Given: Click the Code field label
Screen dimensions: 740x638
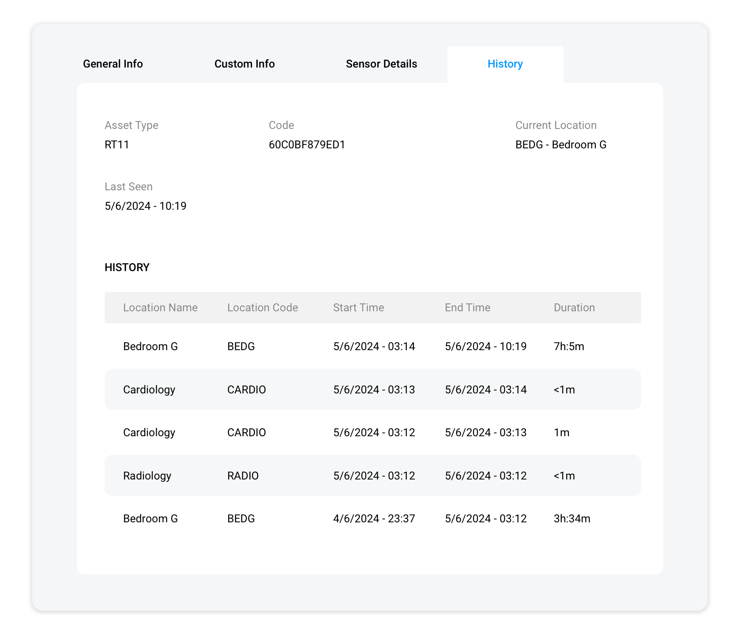Looking at the screenshot, I should point(282,125).
